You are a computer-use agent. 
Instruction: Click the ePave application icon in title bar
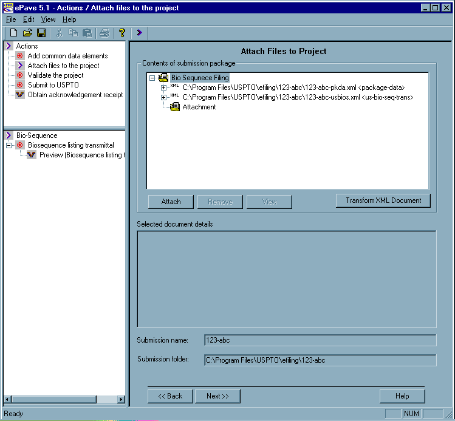8,7
